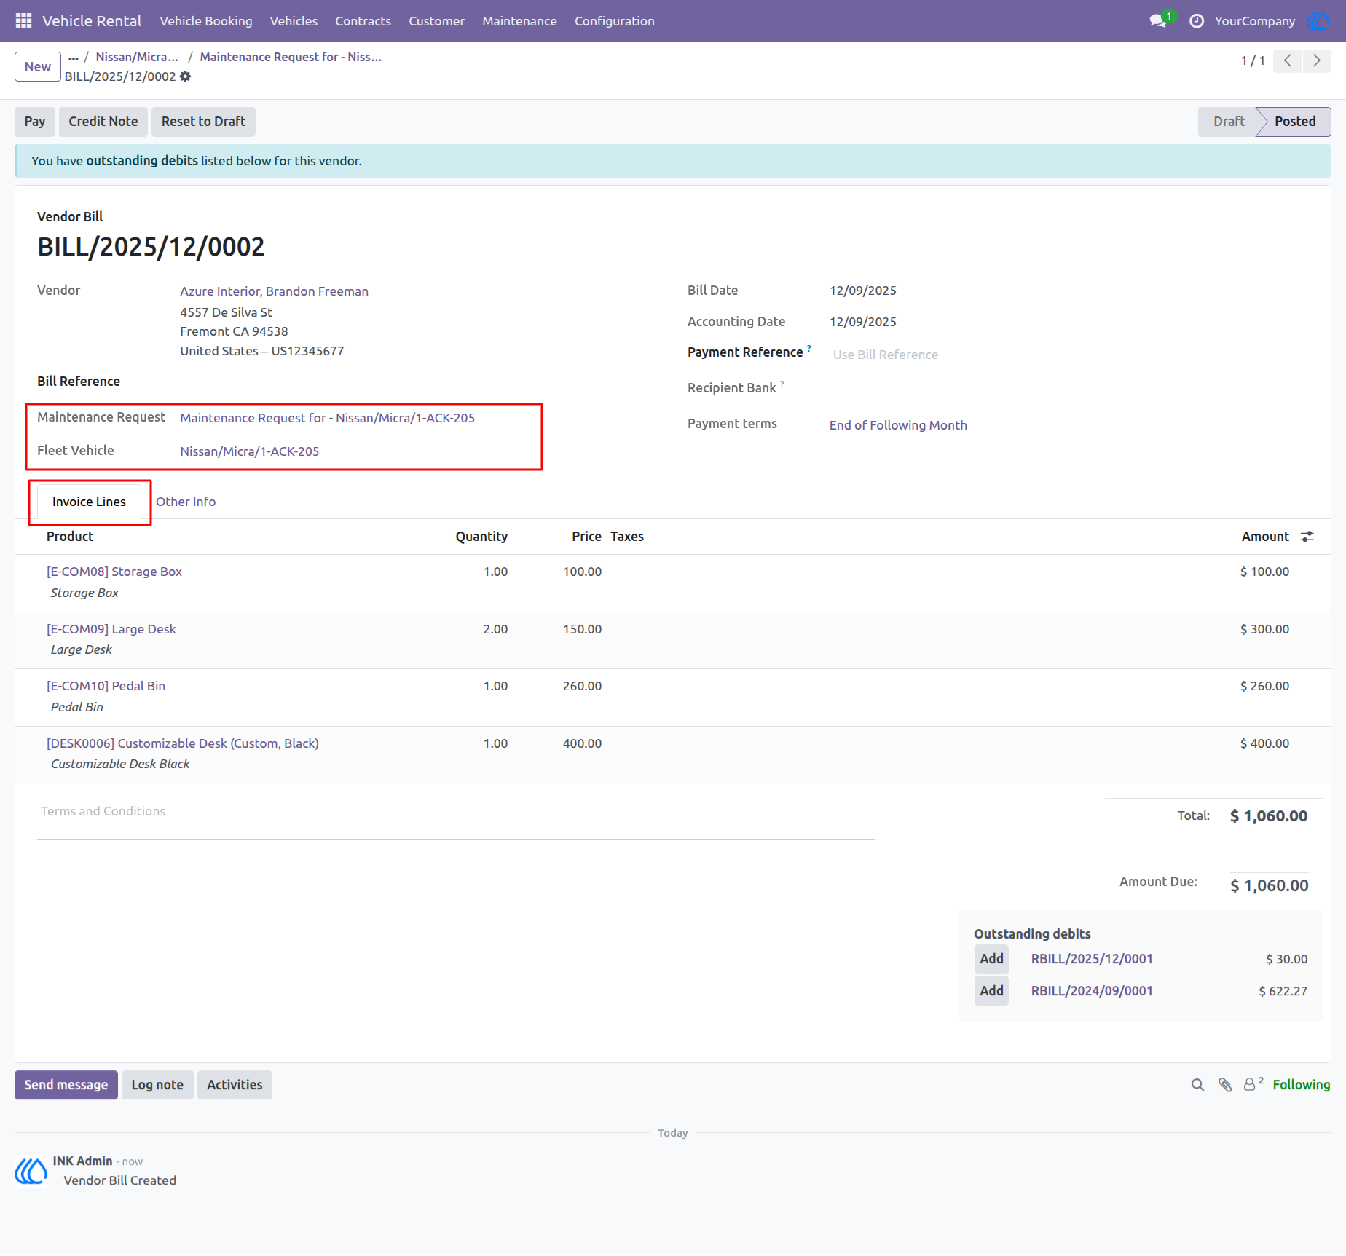The width and height of the screenshot is (1346, 1256).
Task: Open Nissan/Micra breadcrumb link
Action: point(136,57)
